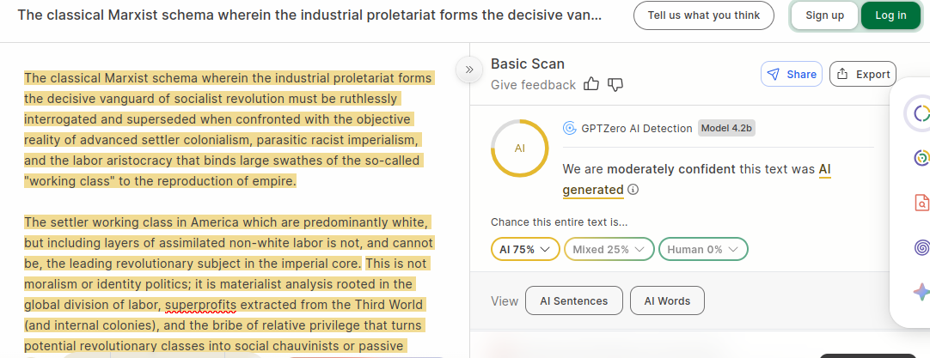Screen dimensions: 930x358
Task: Click the info icon beside AI generated
Action: [633, 190]
